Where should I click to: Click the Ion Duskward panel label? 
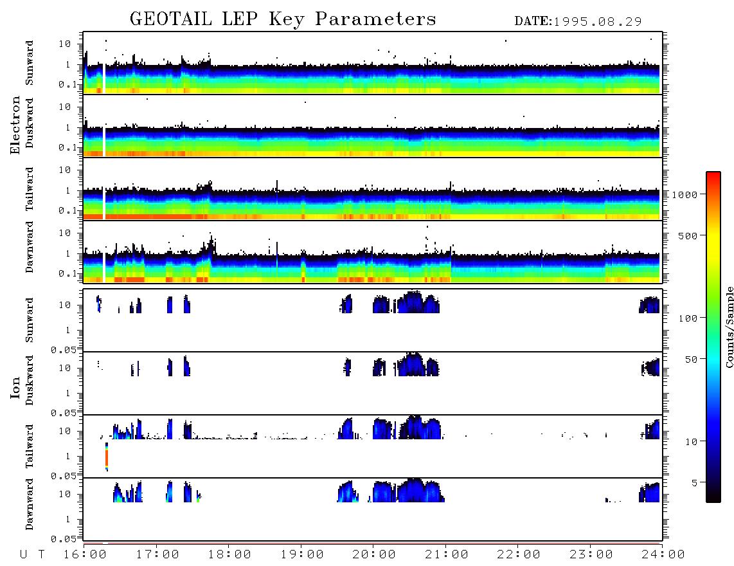click(30, 380)
